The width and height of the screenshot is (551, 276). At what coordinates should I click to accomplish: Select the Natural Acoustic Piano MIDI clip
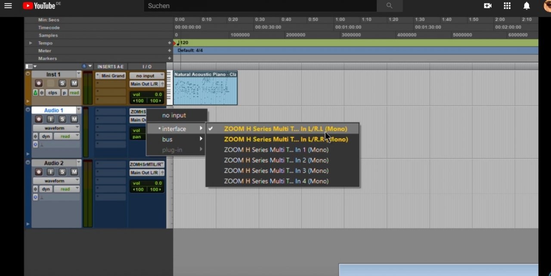205,88
